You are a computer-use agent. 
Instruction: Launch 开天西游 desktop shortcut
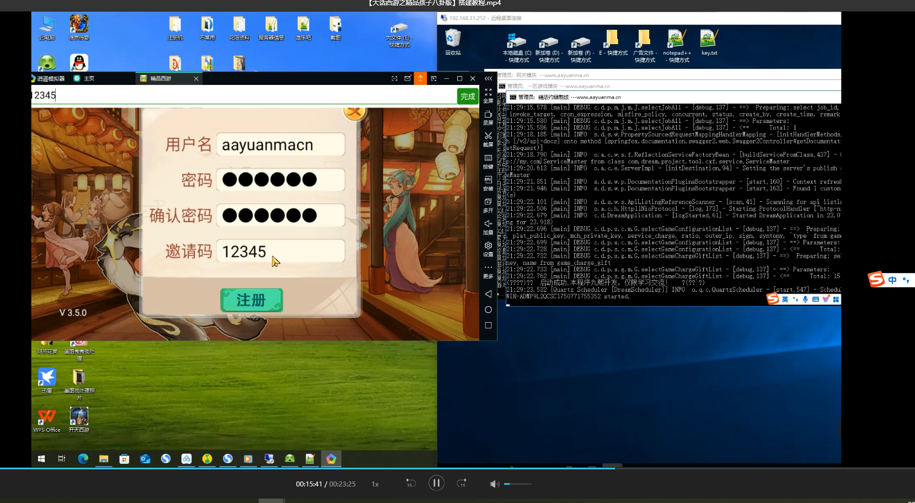tap(79, 420)
